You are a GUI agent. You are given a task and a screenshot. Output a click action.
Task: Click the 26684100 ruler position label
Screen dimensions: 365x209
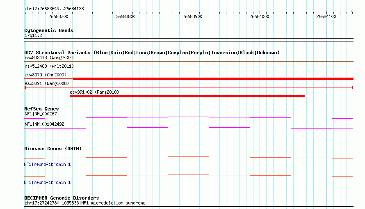(x=326, y=16)
